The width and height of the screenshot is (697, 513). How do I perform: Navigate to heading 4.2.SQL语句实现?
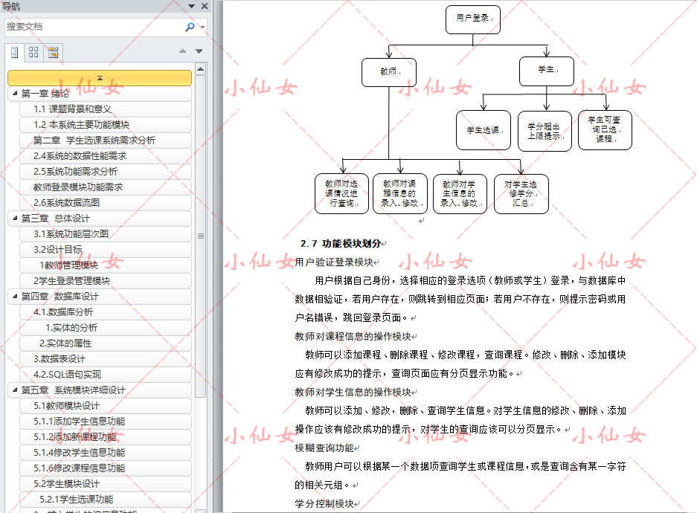click(x=106, y=375)
